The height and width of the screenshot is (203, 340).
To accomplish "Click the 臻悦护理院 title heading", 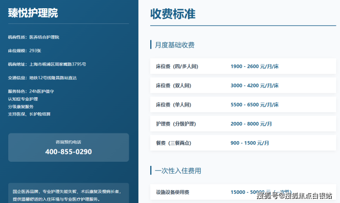I will [33, 13].
